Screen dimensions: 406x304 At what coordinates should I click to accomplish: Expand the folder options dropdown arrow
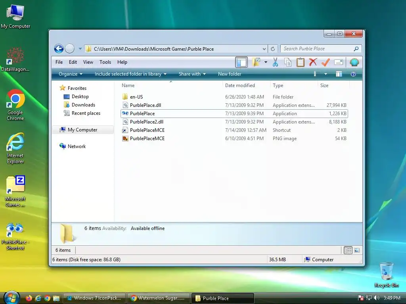tap(266, 62)
